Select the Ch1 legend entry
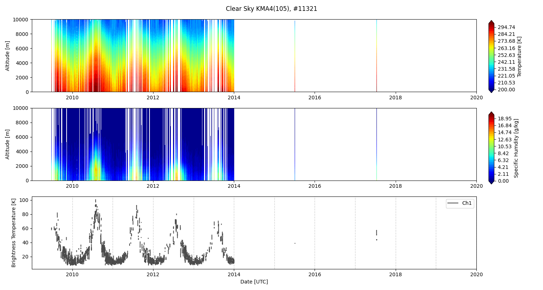 pyautogui.click(x=460, y=203)
